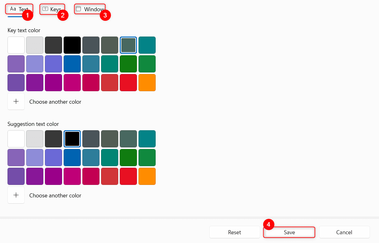The width and height of the screenshot is (379, 243).
Task: Open Choose another color for suggestion text
Action: click(x=55, y=195)
